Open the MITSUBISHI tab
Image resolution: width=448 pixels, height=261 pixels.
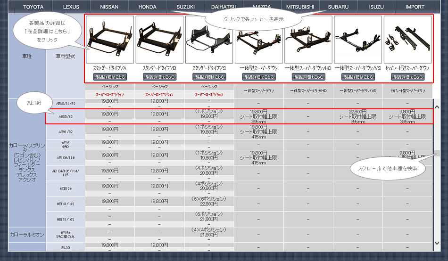click(x=300, y=7)
